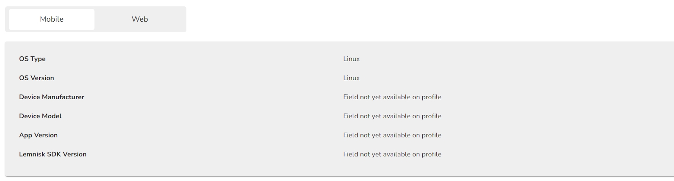This screenshot has height=181, width=674.
Task: Click the Device Model label
Action: [x=40, y=116]
